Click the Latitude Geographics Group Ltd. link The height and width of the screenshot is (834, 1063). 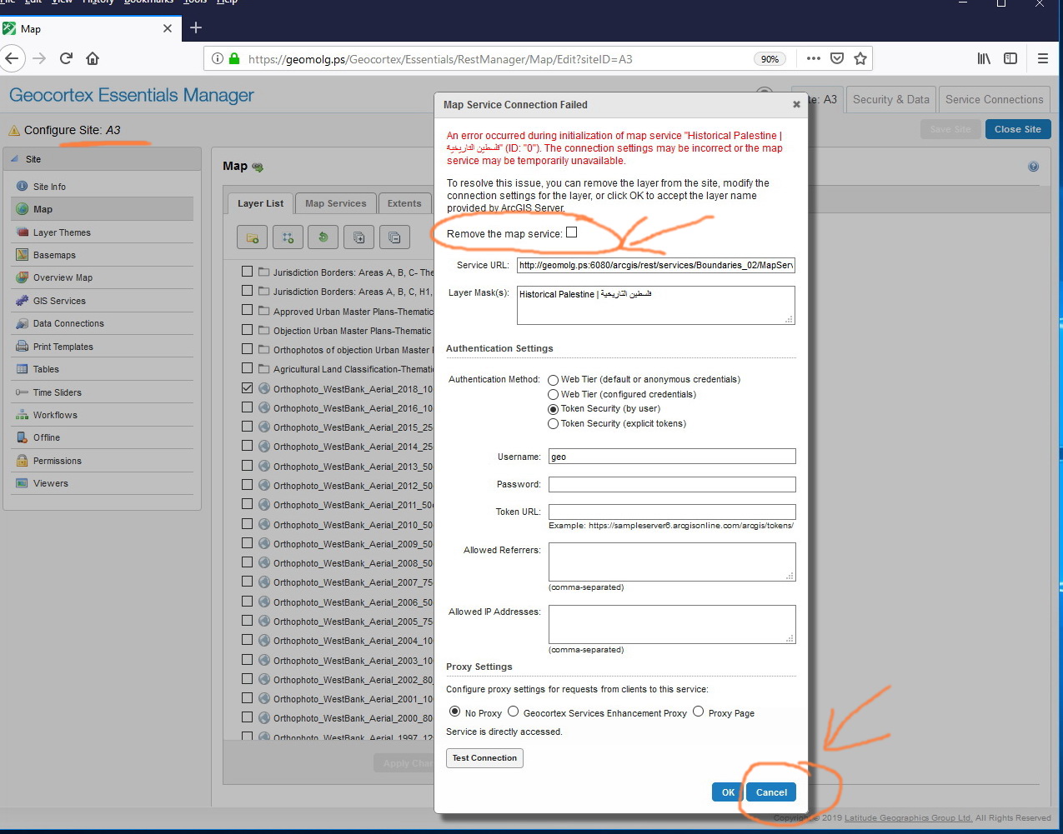pyautogui.click(x=908, y=818)
